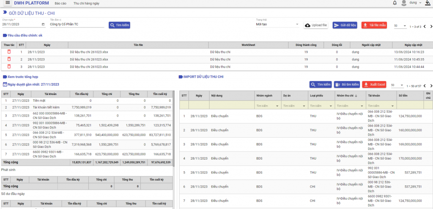Viewport: 433px width, 209px height.
Task: Open Dự án filter dropdown
Action: pyautogui.click(x=294, y=106)
